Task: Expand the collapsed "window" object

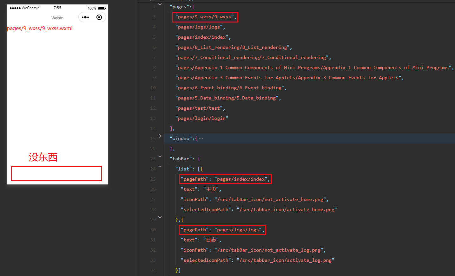Action: pos(160,136)
